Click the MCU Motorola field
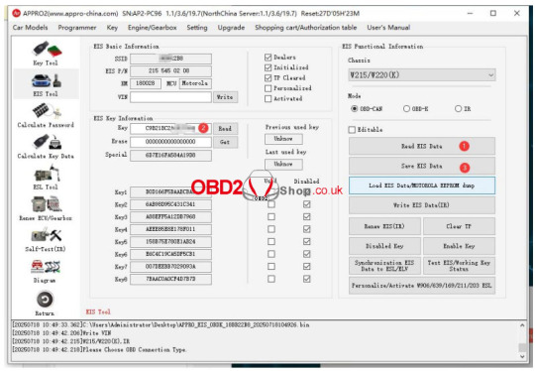The height and width of the screenshot is (371, 535). point(195,83)
